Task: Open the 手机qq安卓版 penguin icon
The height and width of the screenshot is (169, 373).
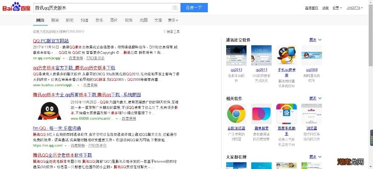Action: 286,55
